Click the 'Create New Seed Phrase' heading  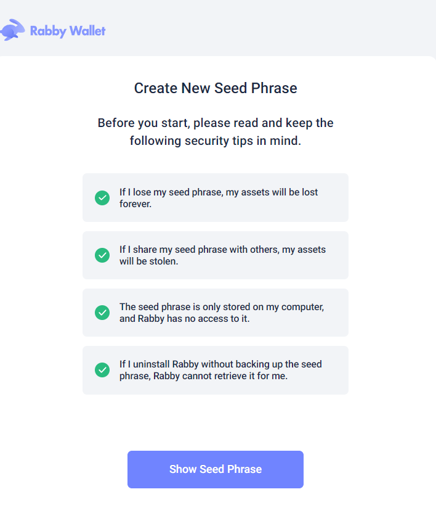tap(215, 88)
